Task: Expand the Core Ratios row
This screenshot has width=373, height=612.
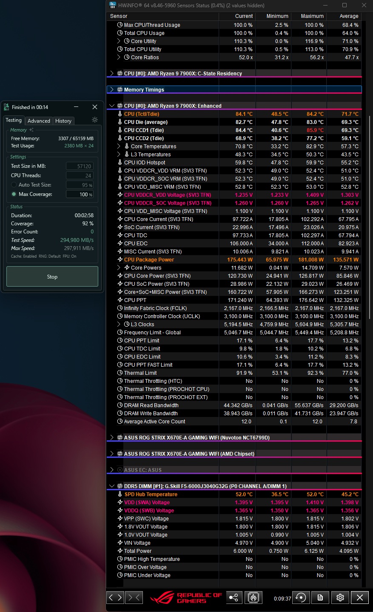Action: point(119,57)
